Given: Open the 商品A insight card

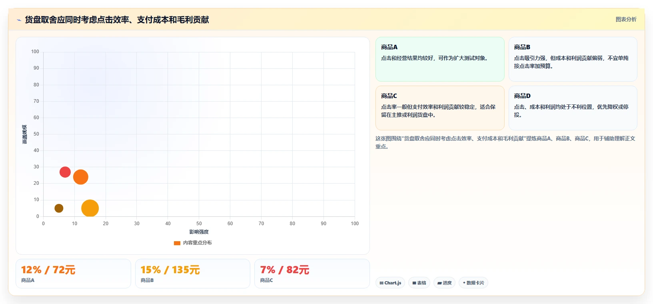Looking at the screenshot, I should (440, 59).
